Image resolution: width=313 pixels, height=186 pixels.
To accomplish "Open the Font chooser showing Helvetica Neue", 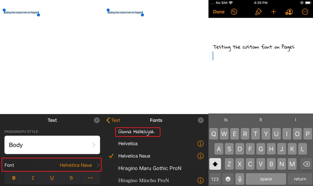I will click(x=52, y=165).
